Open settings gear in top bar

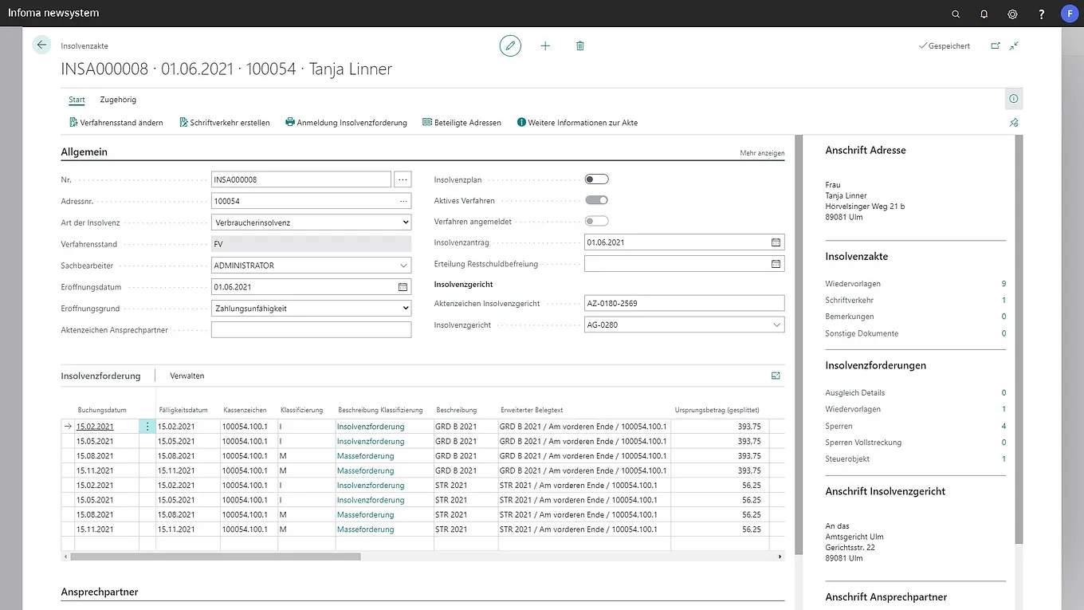(x=1012, y=14)
